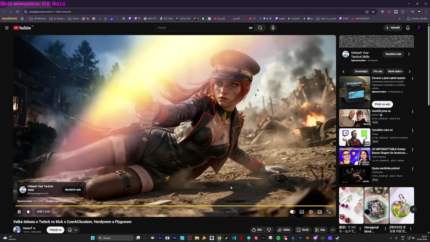Mute the video with the volume icon
The image size is (430, 242).
29,212
